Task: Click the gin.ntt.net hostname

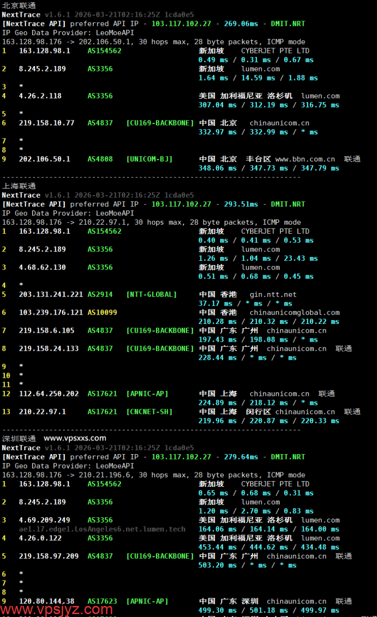Action: [x=273, y=295]
